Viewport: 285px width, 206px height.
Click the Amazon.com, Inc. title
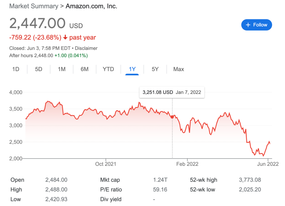[91, 6]
